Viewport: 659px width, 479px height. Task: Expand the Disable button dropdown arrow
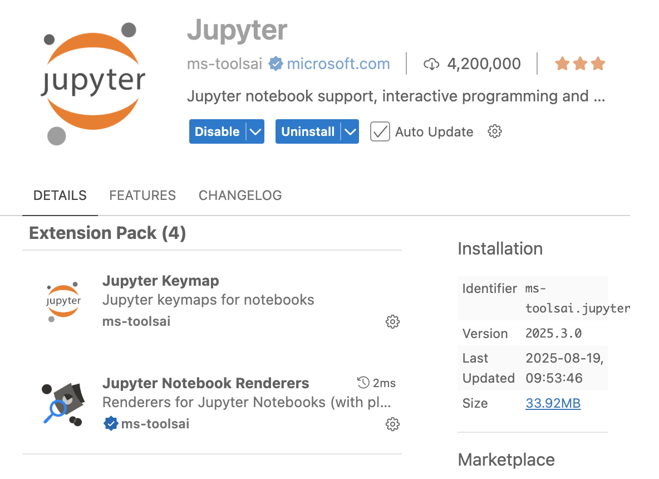coord(255,132)
